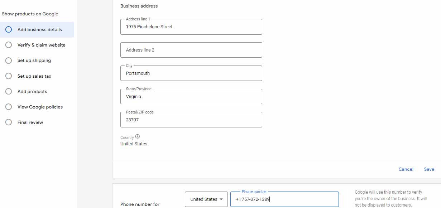Select the View Google policies step circle
441x208 pixels.
point(9,107)
